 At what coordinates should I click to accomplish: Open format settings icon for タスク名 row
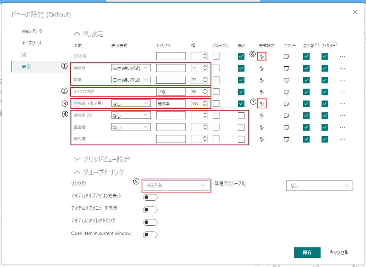pos(262,56)
